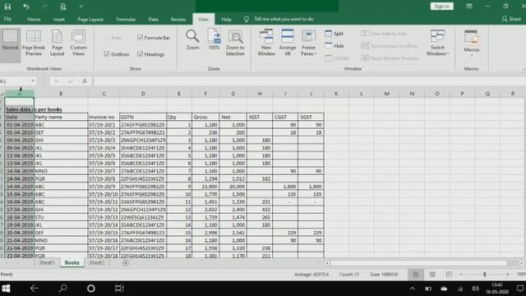Select Page Break view in status bar

(x=449, y=274)
